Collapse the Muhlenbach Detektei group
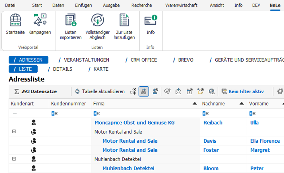 point(14,159)
